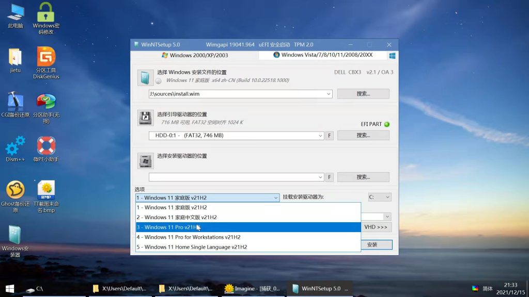
Task: Select the jietu folder icon
Action: [x=15, y=61]
